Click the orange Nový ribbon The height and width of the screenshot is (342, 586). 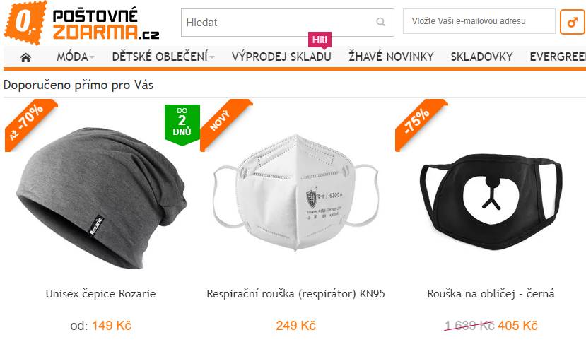click(x=225, y=124)
